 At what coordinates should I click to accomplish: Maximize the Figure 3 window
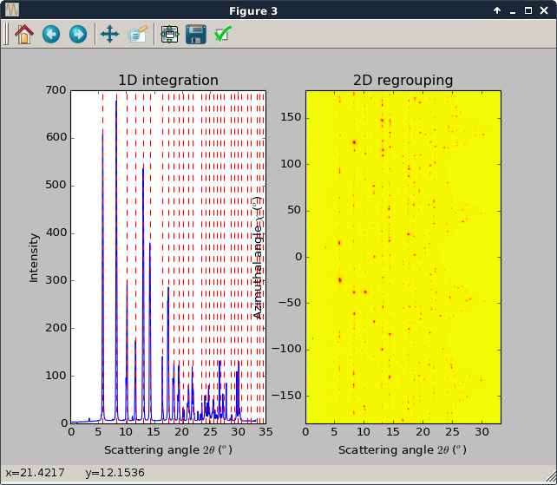click(x=528, y=10)
